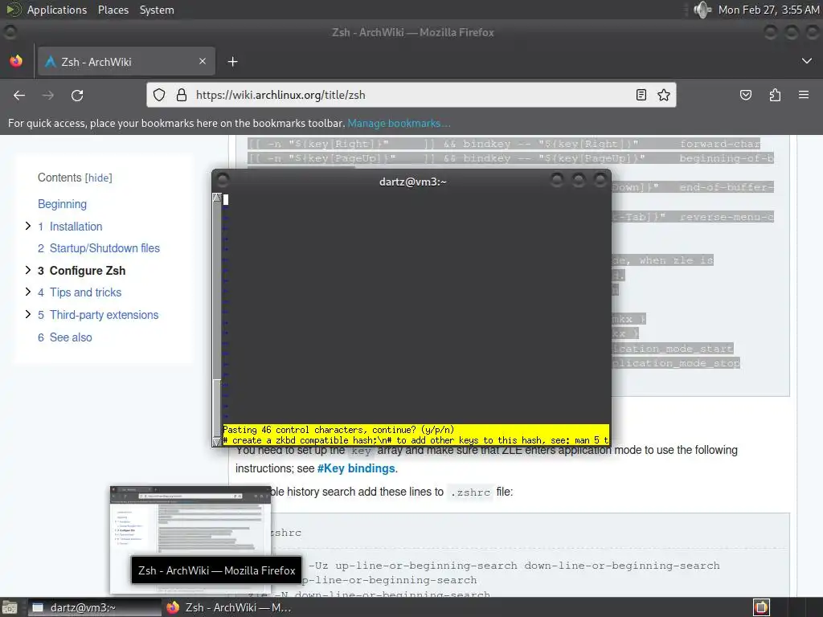Click the URL address field
The width and height of the screenshot is (823, 617).
pyautogui.click(x=411, y=95)
